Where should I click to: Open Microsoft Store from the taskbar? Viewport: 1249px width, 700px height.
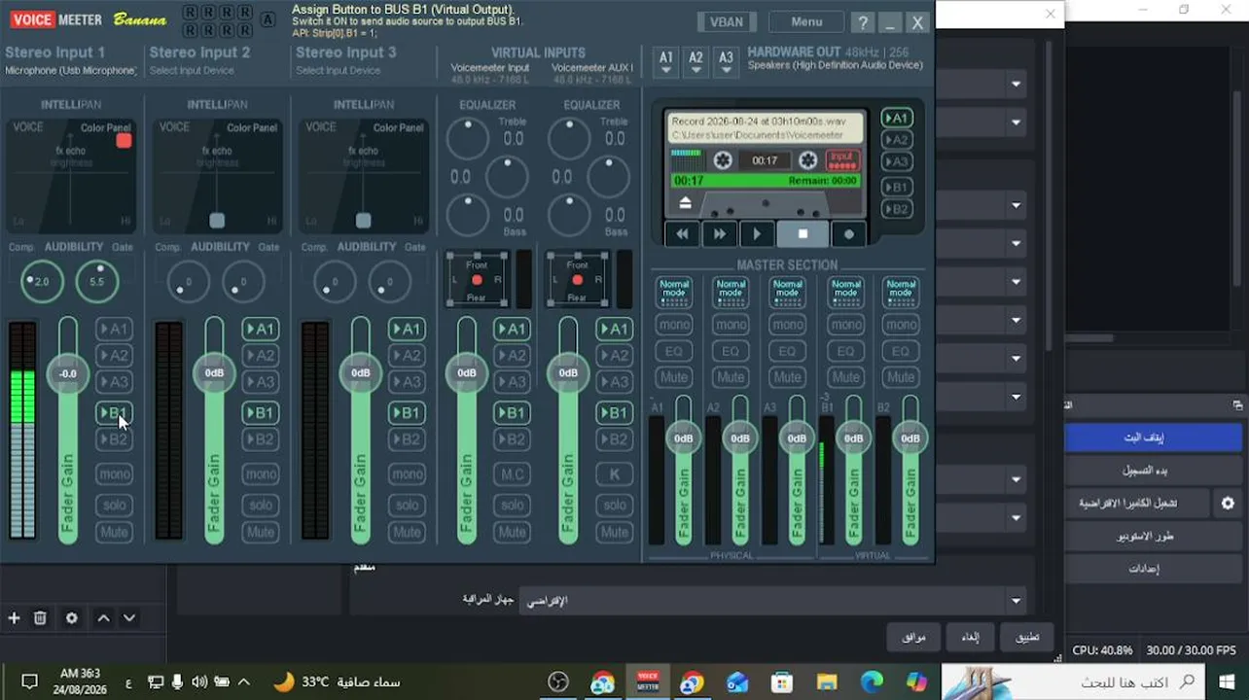pyautogui.click(x=782, y=682)
